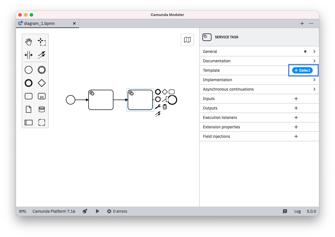
Task: Pick the global connect tool in palette
Action: click(x=42, y=55)
